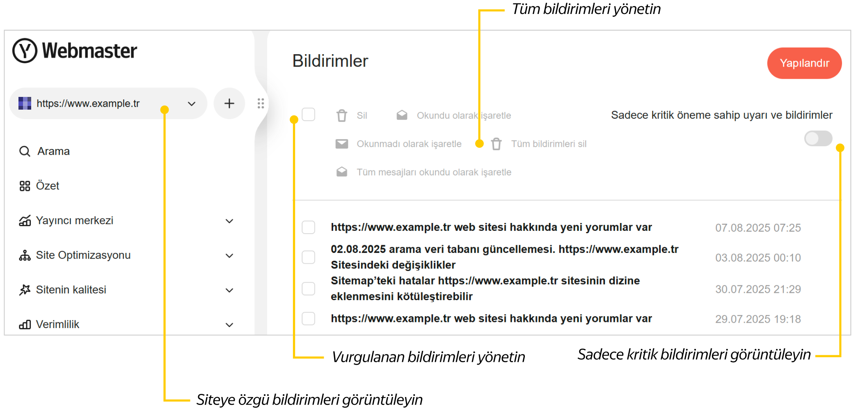856x409 pixels.
Task: Toggle the critical notifications only switch
Action: [x=818, y=138]
